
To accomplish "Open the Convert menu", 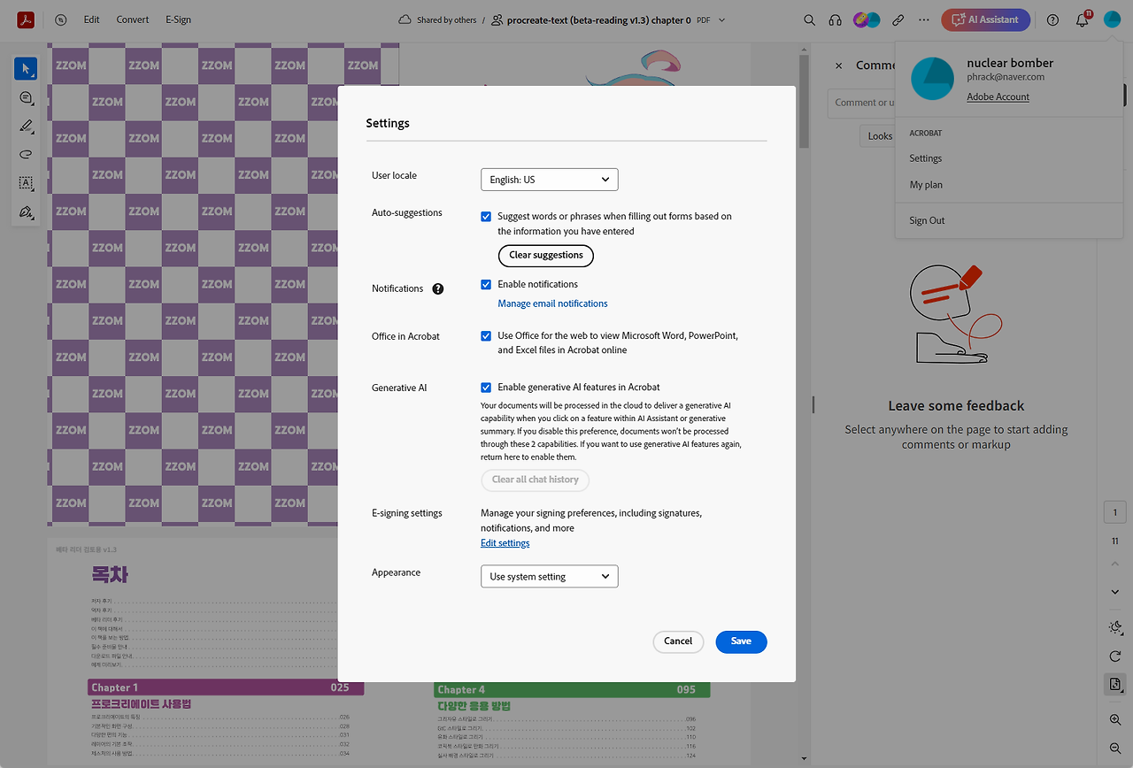I will point(133,19).
